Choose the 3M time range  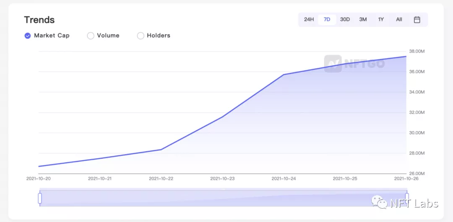pos(363,20)
